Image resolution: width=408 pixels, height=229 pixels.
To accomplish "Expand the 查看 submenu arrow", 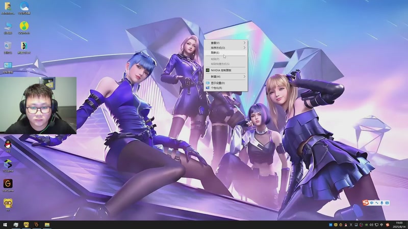I will coord(244,43).
